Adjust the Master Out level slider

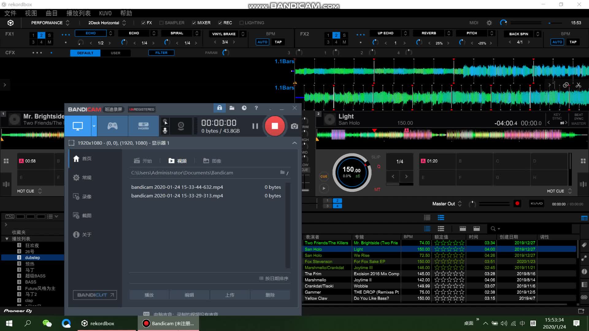(x=494, y=204)
